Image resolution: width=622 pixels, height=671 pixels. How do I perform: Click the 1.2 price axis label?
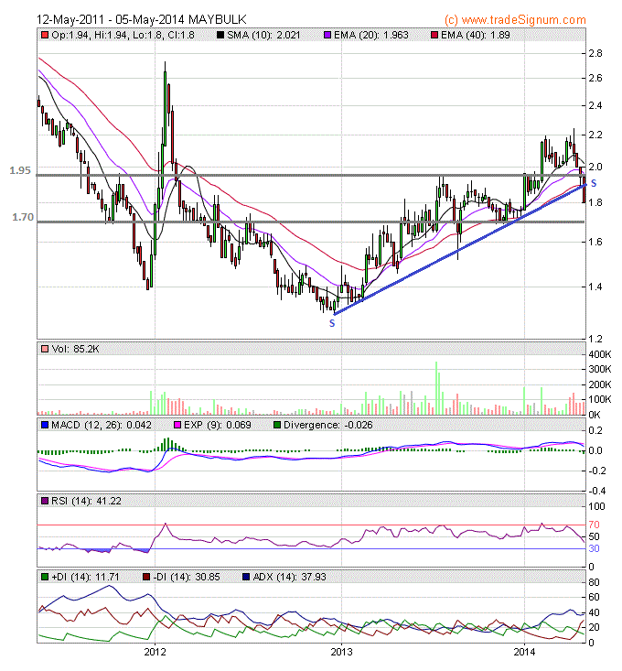point(595,339)
